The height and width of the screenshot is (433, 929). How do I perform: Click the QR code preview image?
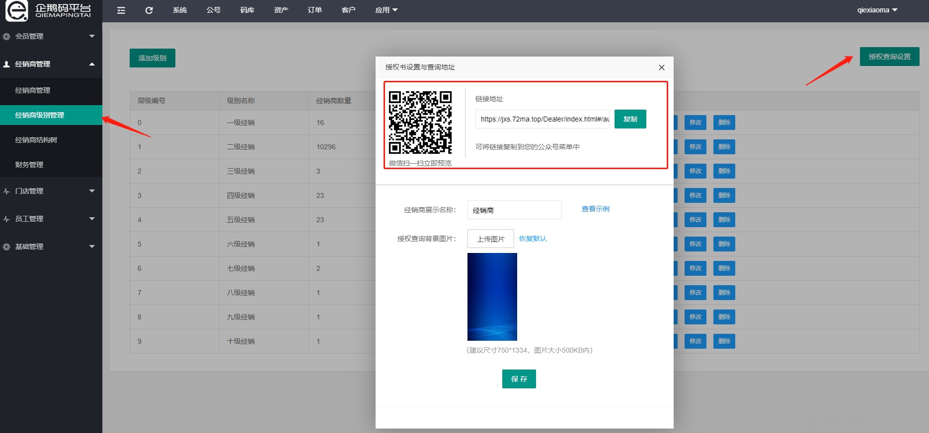[x=420, y=123]
